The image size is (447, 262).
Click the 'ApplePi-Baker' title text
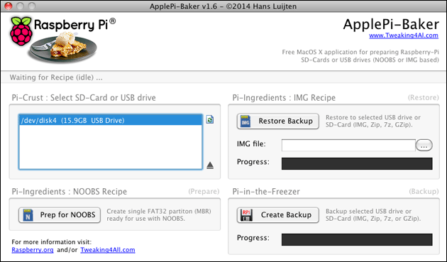coord(391,24)
